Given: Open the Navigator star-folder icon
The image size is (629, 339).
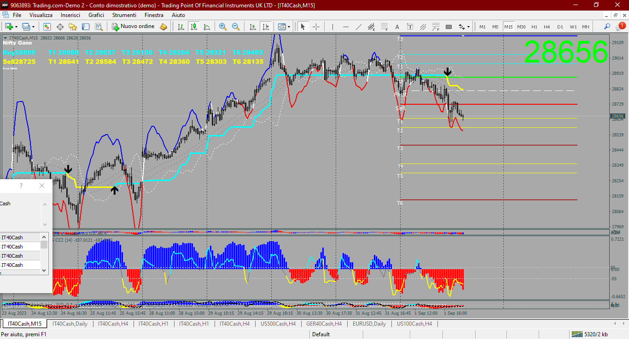Looking at the screenshot, I should point(73,27).
